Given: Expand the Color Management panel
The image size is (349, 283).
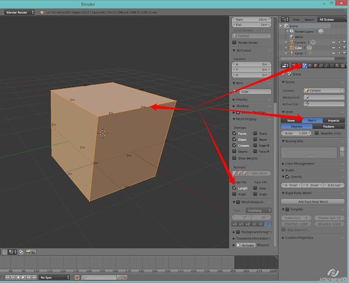Looking at the screenshot, I should [x=299, y=164].
